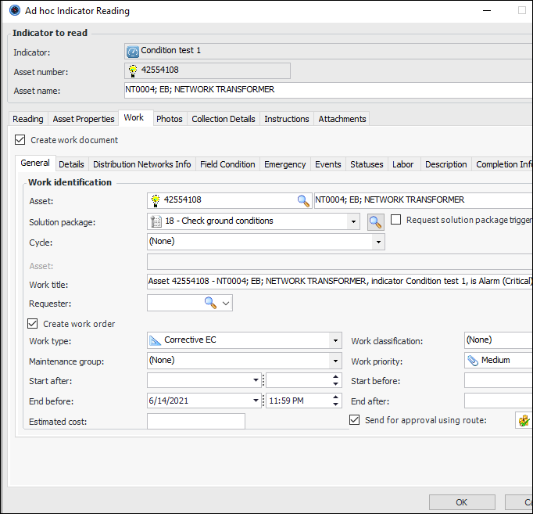Switch to the Asset Properties tab

84,119
